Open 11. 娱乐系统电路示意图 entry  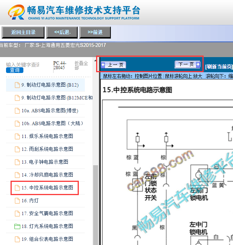[x=48, y=136]
